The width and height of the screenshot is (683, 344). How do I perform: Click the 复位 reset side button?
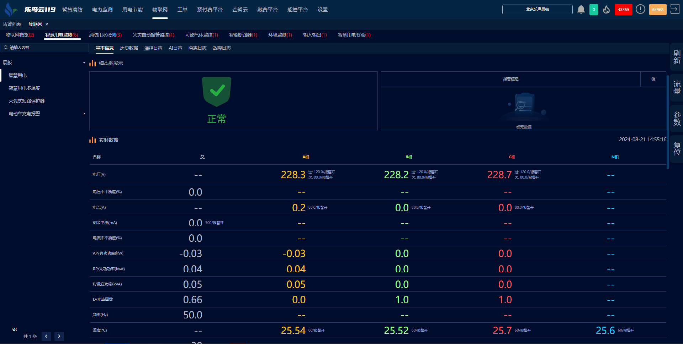tap(677, 149)
